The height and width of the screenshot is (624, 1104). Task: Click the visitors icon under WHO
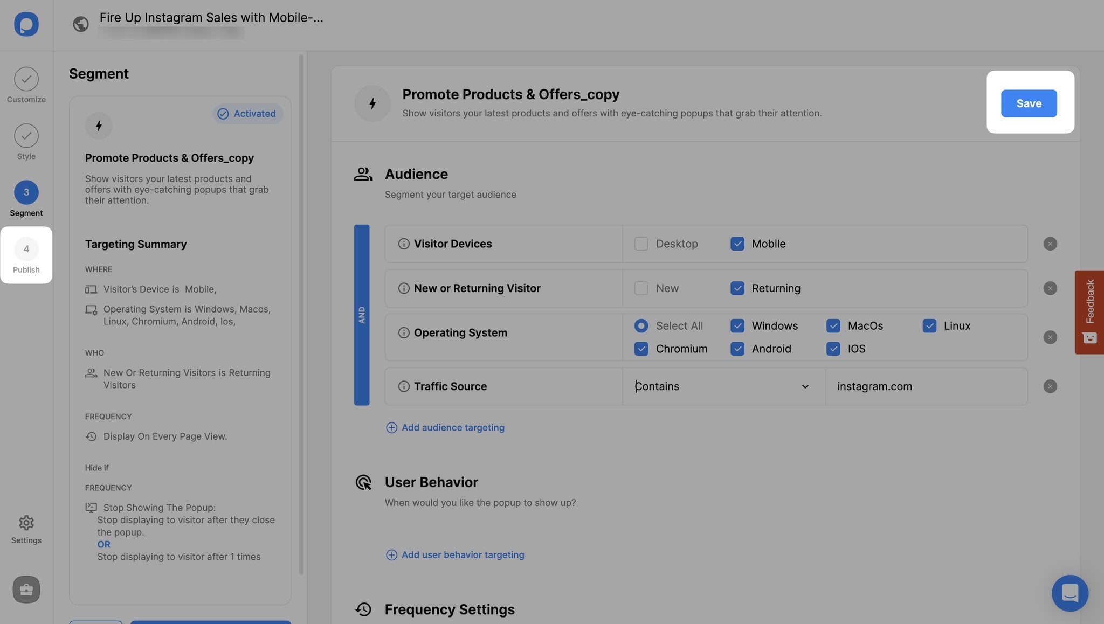click(x=91, y=373)
